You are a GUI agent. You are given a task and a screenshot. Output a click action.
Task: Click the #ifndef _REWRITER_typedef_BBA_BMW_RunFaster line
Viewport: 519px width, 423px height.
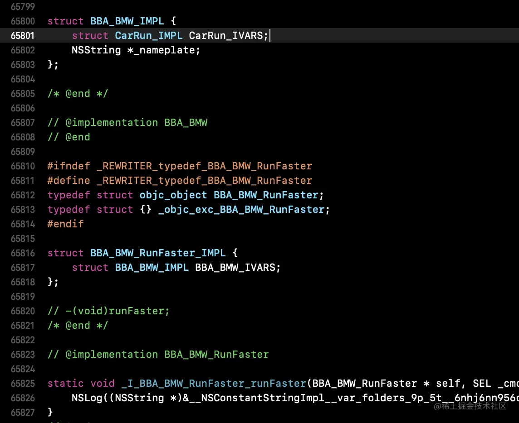tap(180, 166)
